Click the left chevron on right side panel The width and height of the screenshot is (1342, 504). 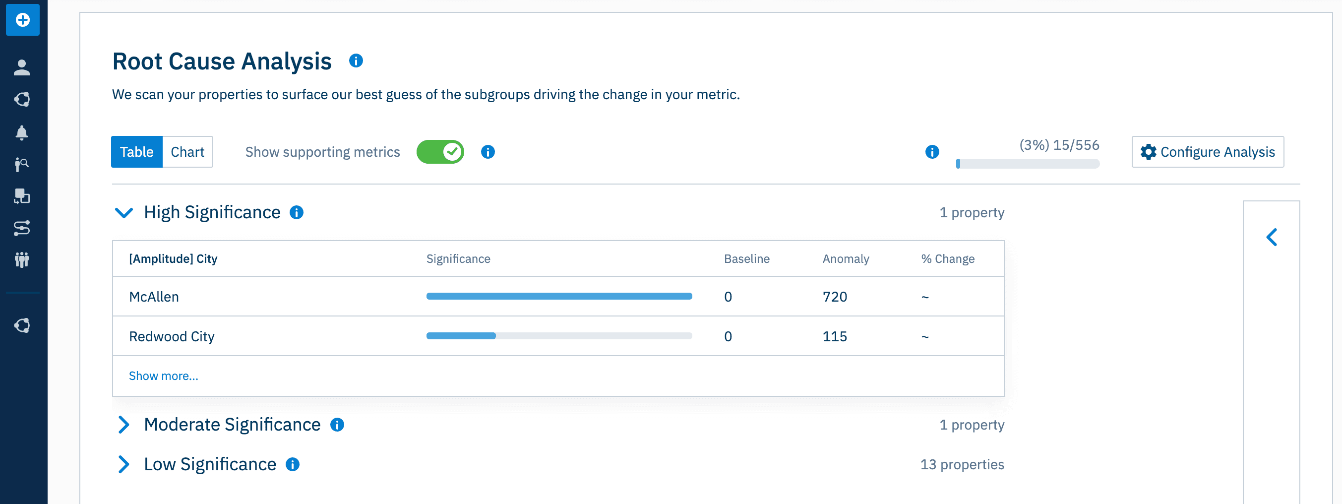pyautogui.click(x=1271, y=237)
